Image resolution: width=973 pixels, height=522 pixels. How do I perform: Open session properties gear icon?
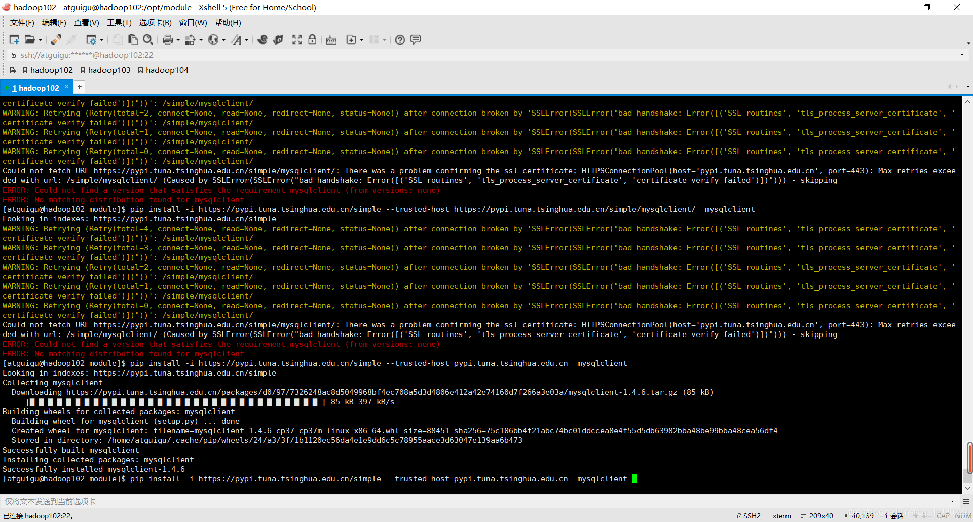tap(91, 40)
